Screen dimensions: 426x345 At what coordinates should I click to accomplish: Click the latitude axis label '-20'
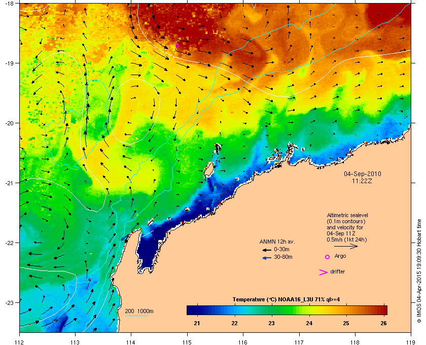pyautogui.click(x=9, y=123)
